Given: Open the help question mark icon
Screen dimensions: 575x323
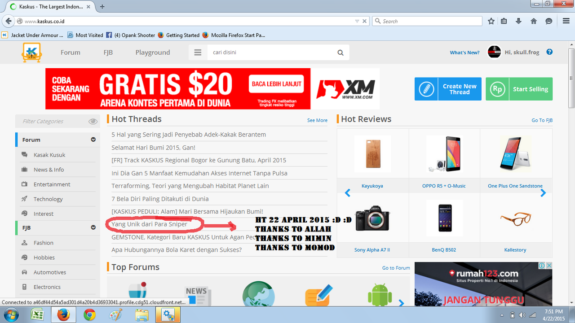Looking at the screenshot, I should (x=549, y=52).
